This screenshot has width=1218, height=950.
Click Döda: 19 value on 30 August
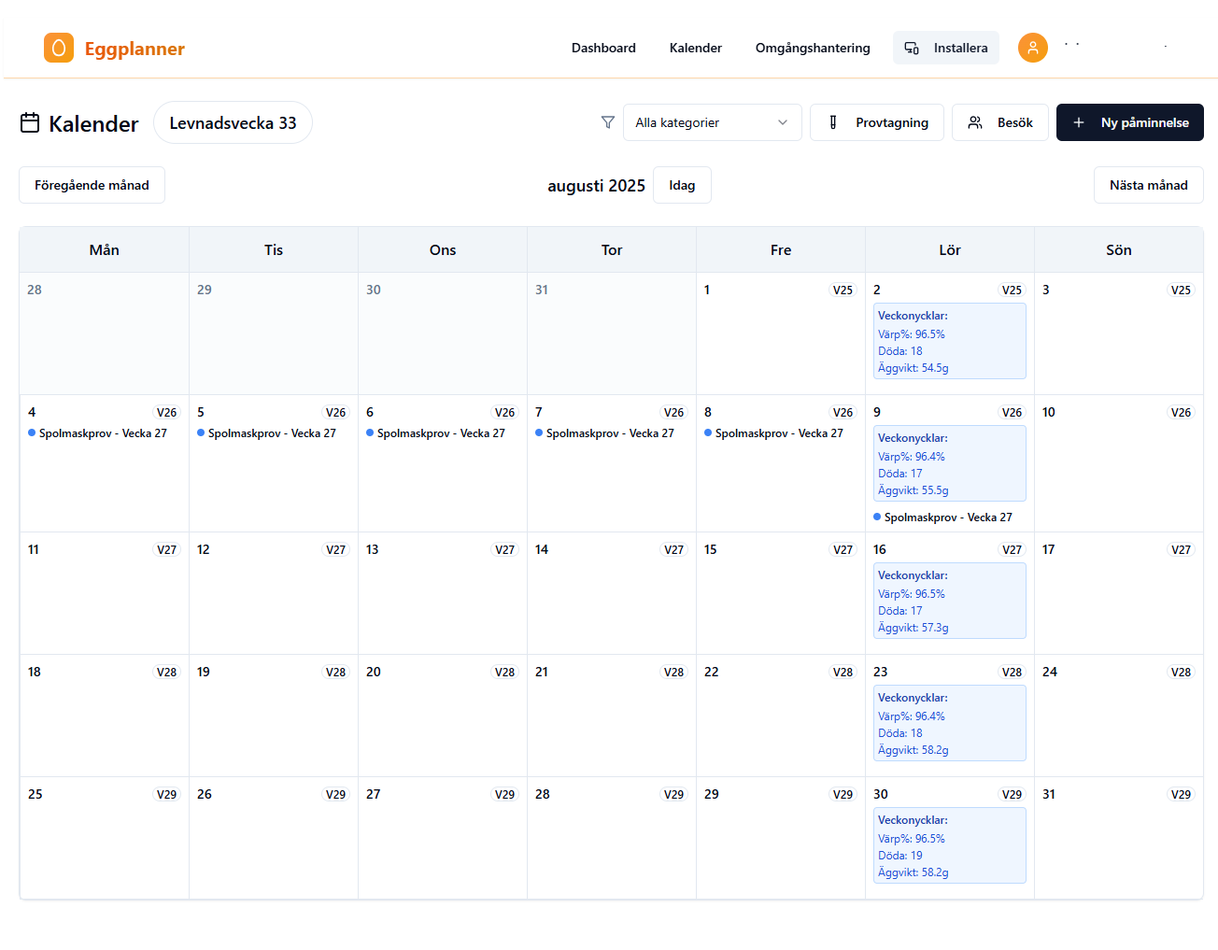[900, 856]
